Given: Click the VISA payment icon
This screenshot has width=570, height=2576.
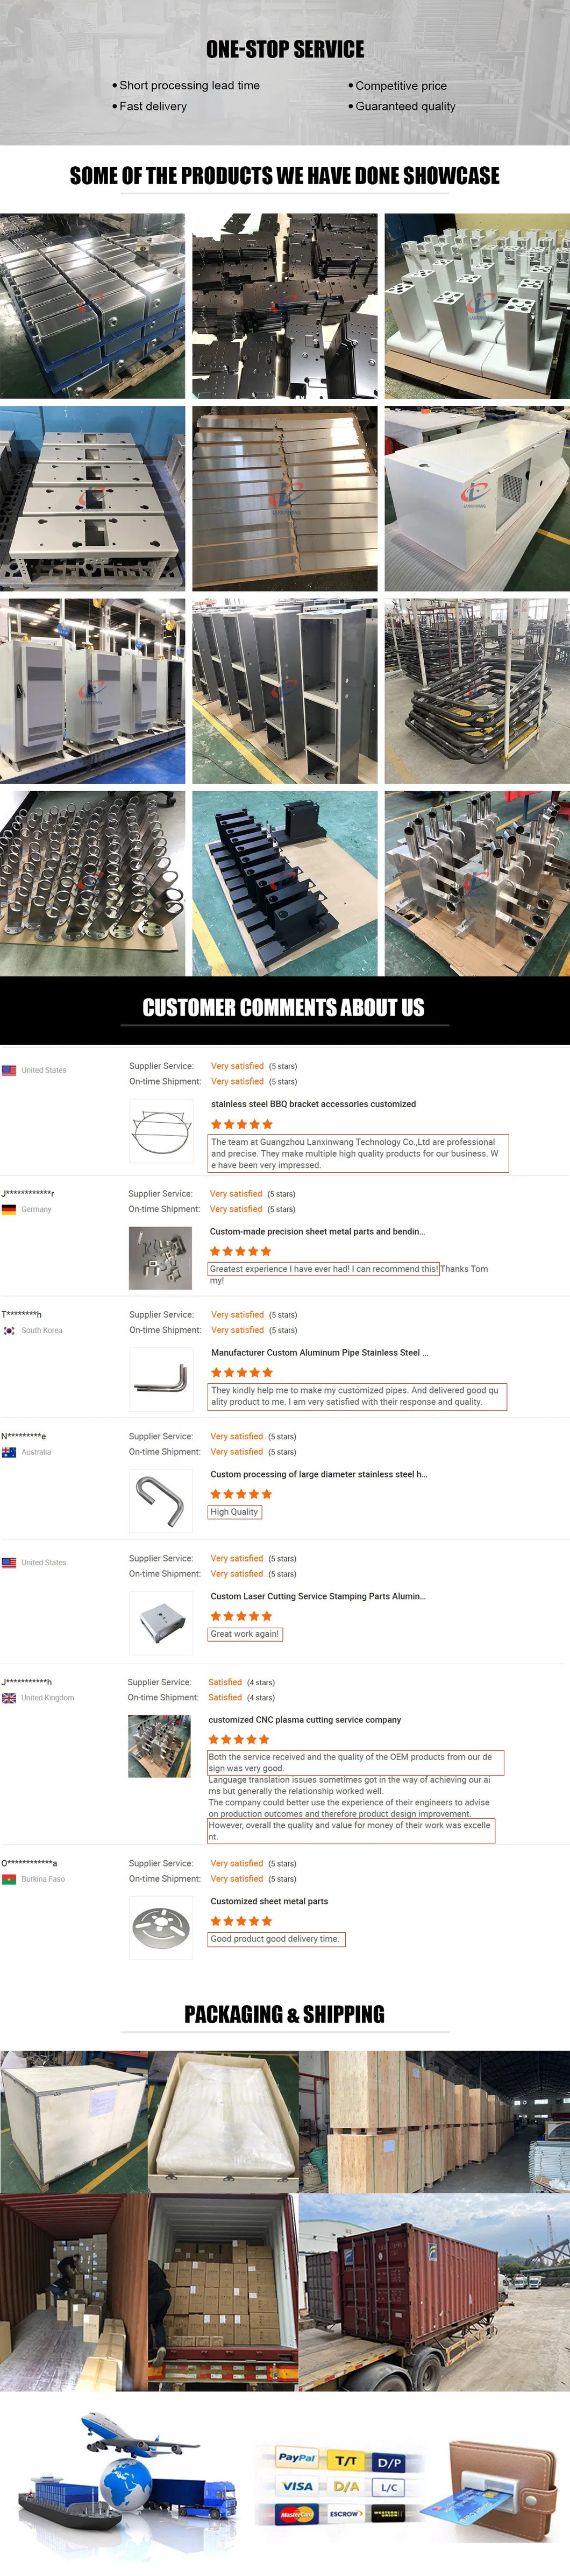Looking at the screenshot, I should pyautogui.click(x=296, y=2485).
